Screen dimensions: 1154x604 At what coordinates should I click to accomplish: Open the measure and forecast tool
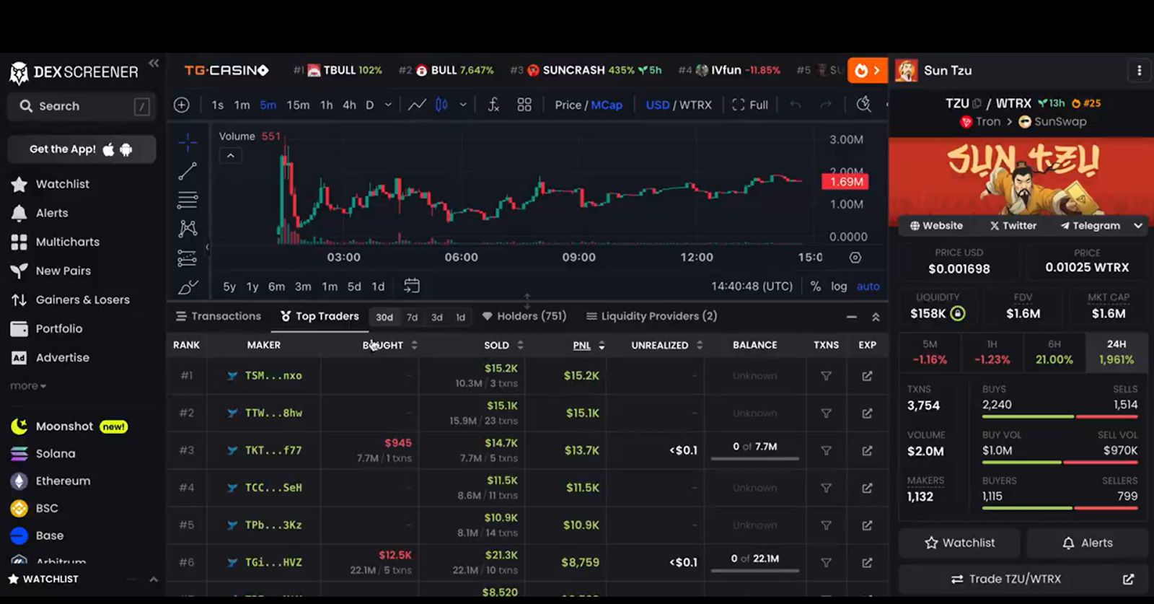(x=188, y=258)
